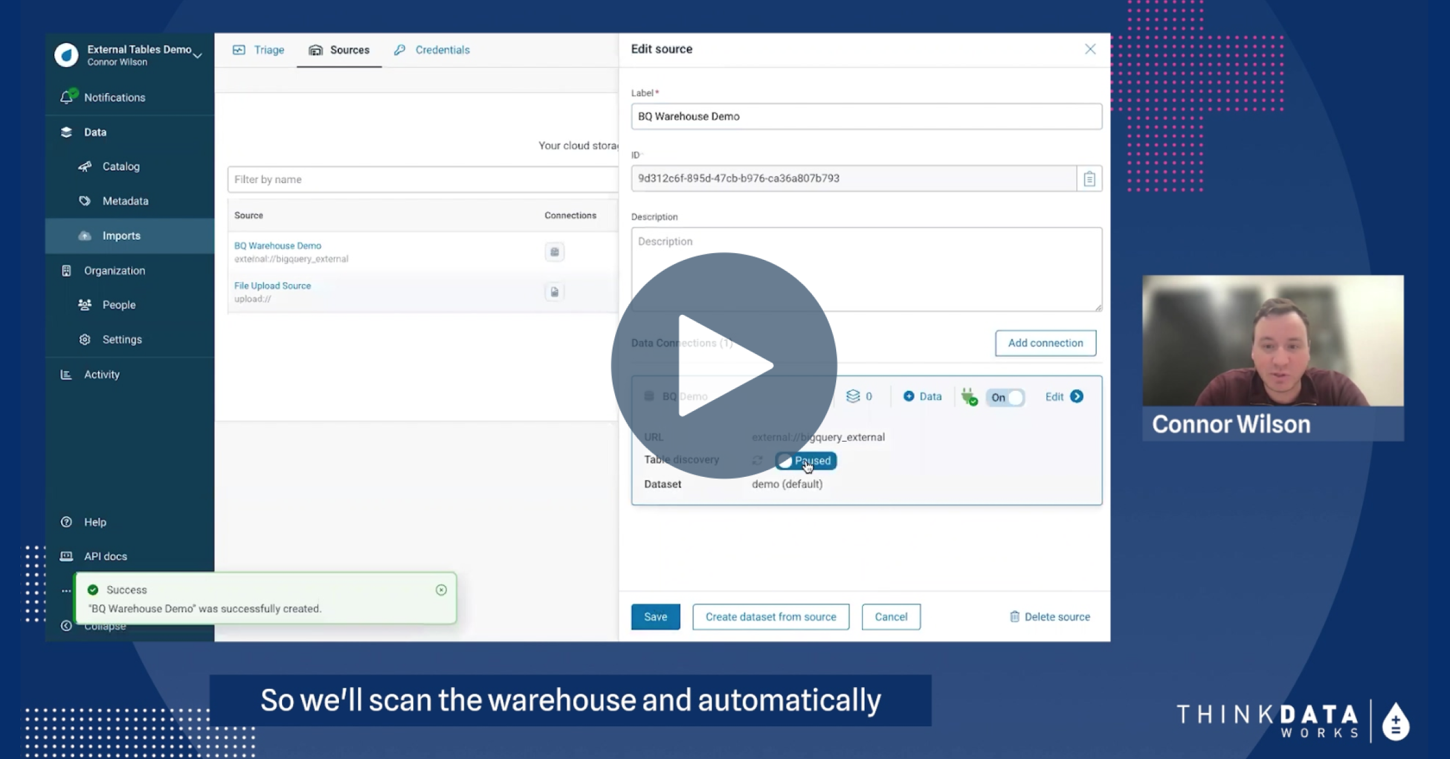
Task: Open Imports via the cloud upload icon
Action: [x=85, y=236]
